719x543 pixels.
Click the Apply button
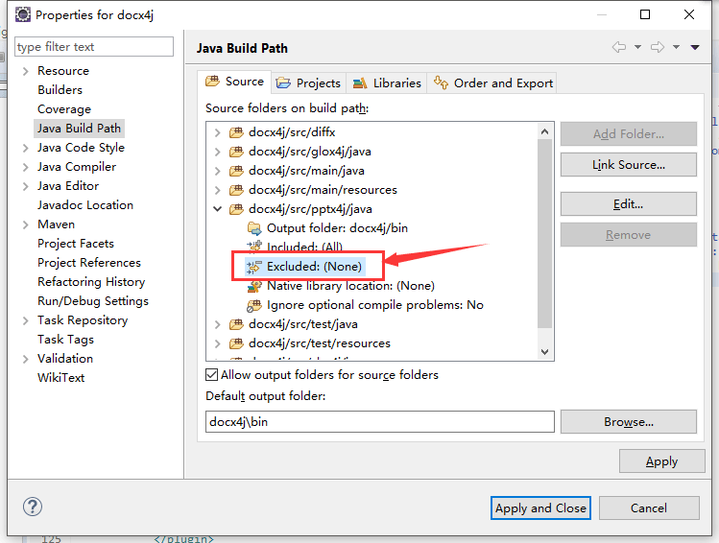click(x=661, y=461)
